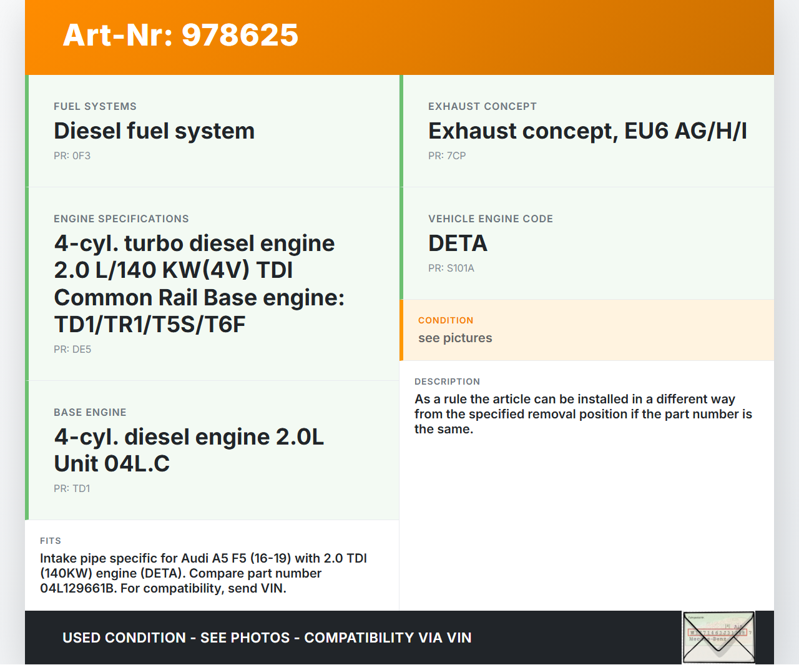Select the Diesel fuel system title
799x665 pixels.
(x=154, y=131)
